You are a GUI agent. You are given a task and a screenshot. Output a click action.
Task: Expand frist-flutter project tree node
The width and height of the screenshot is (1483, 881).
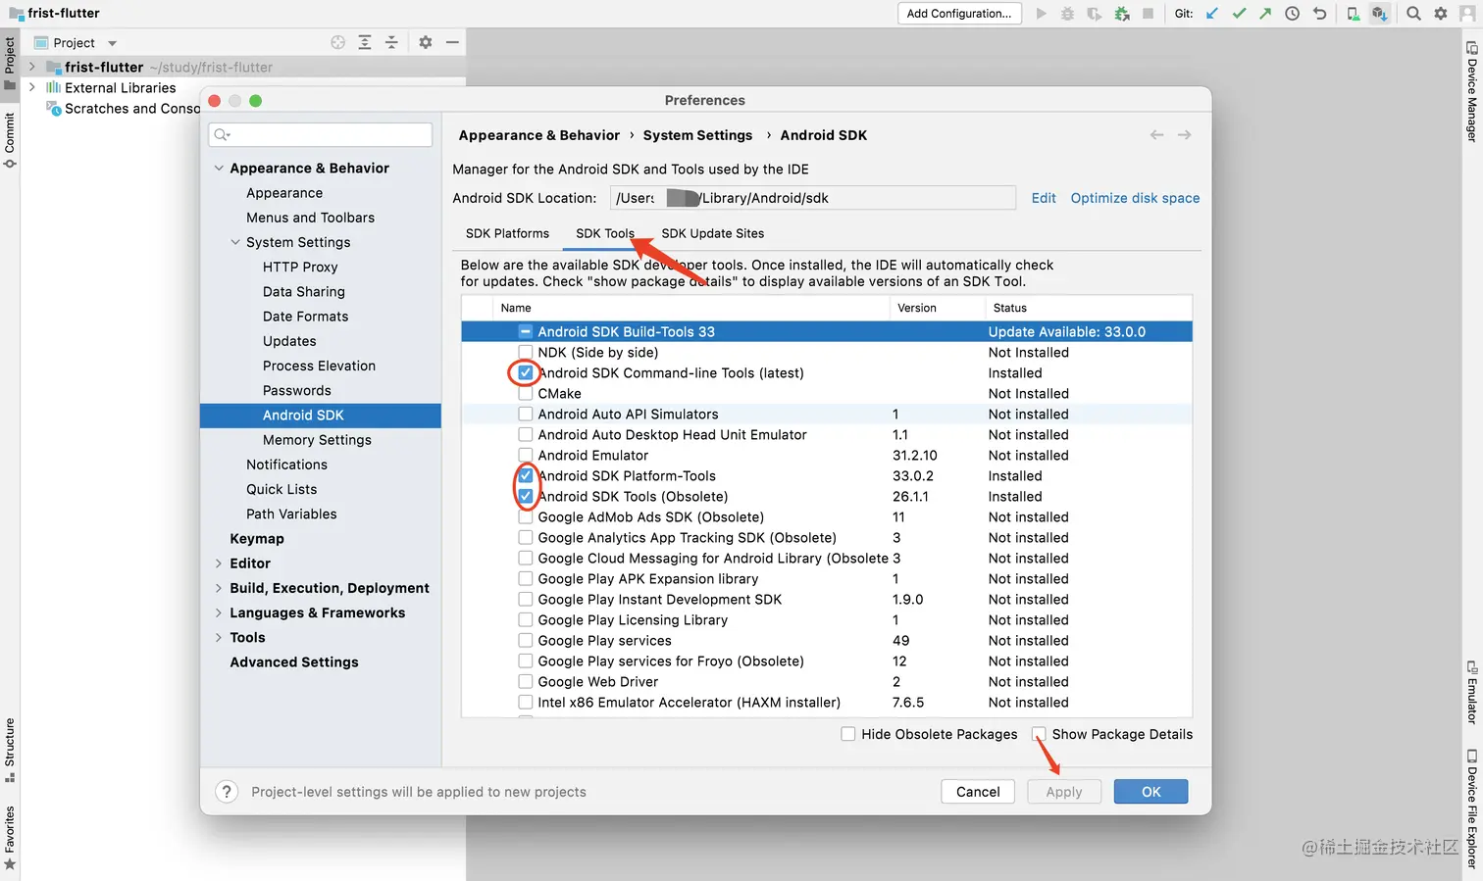[x=32, y=67]
